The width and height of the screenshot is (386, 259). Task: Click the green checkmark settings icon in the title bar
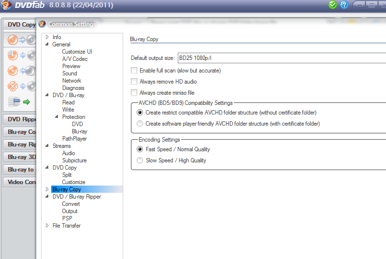point(332,5)
